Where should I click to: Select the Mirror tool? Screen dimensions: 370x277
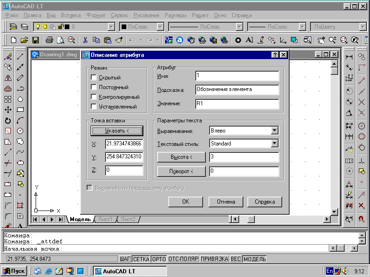click(x=8, y=78)
